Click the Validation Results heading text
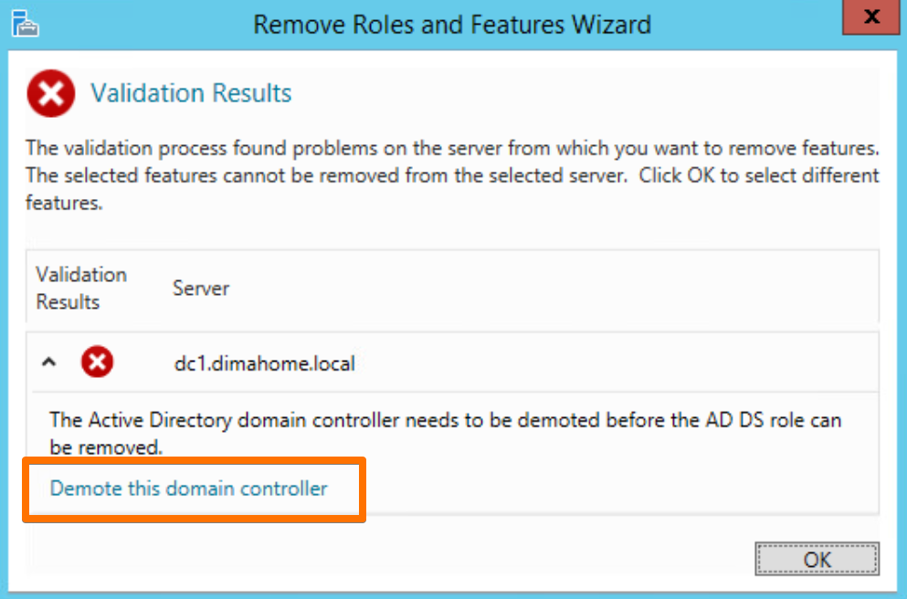The width and height of the screenshot is (907, 599). pyautogui.click(x=190, y=92)
